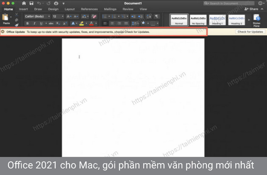Save the document with floppy icon
This screenshot has width=267, height=175.
click(x=31, y=3)
